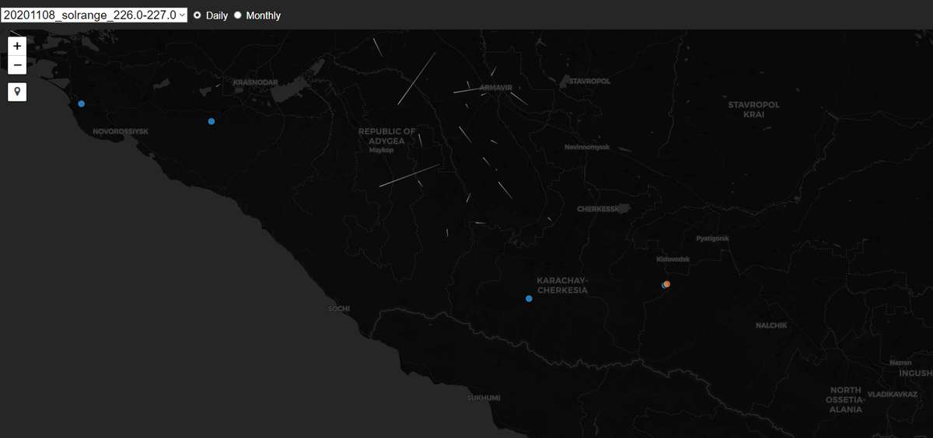
Task: Click the Sochi city label
Action: click(x=339, y=308)
